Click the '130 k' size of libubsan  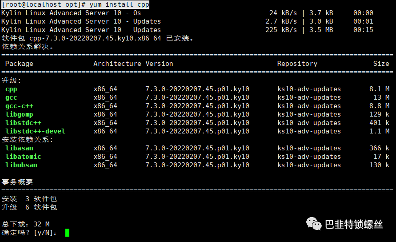379,165
